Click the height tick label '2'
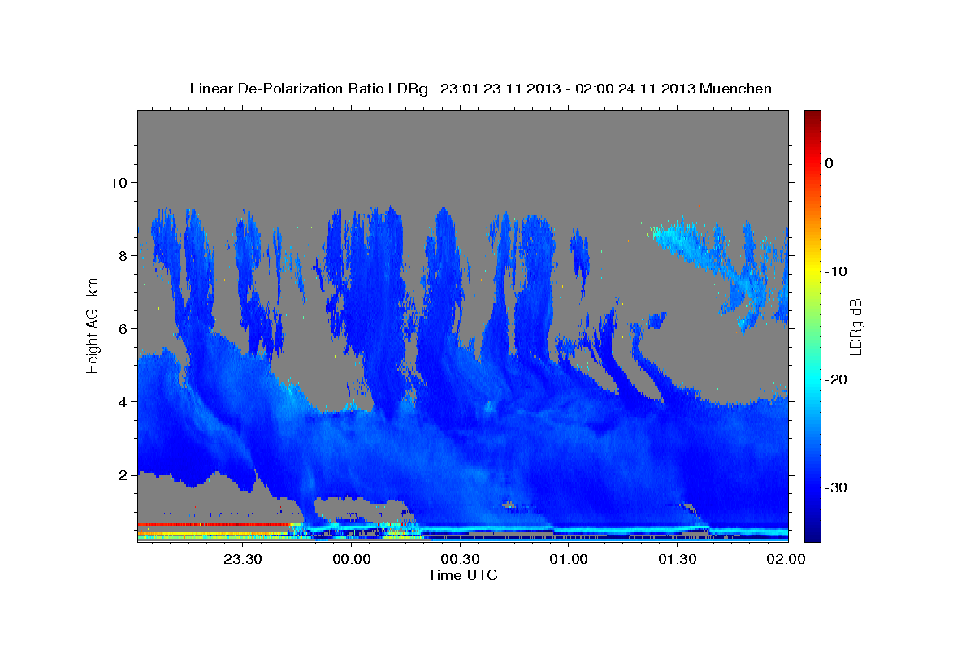The image size is (975, 650). click(x=122, y=474)
